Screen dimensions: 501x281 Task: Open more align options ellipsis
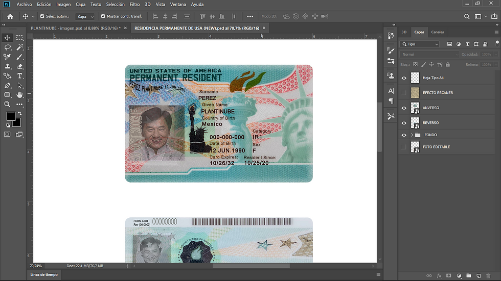250,16
